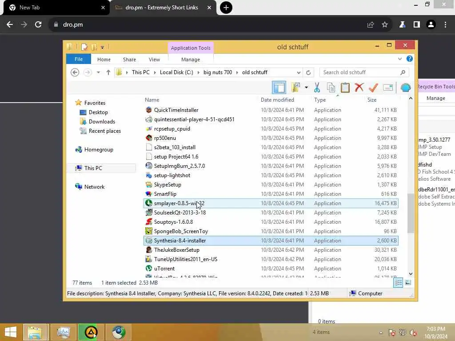
Task: Open the explorer Help question mark
Action: click(x=409, y=59)
